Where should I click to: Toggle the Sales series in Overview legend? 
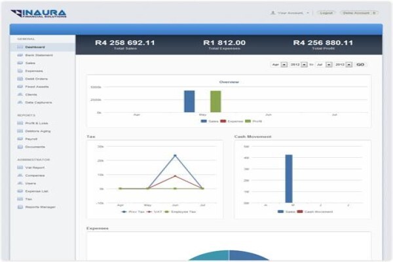(x=210, y=121)
